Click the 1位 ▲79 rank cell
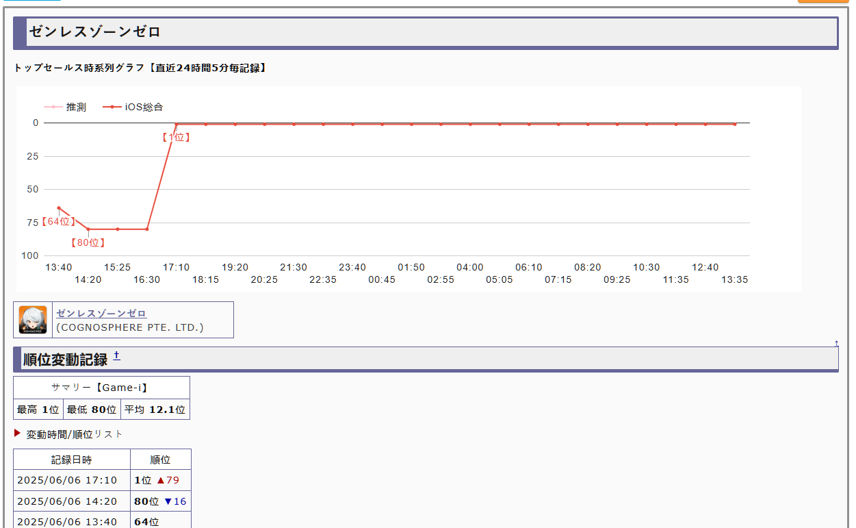This screenshot has height=528, width=856. pos(161,480)
